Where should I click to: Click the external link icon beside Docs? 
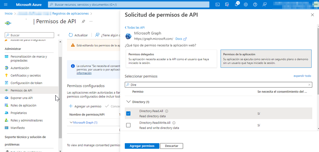tap(185, 39)
